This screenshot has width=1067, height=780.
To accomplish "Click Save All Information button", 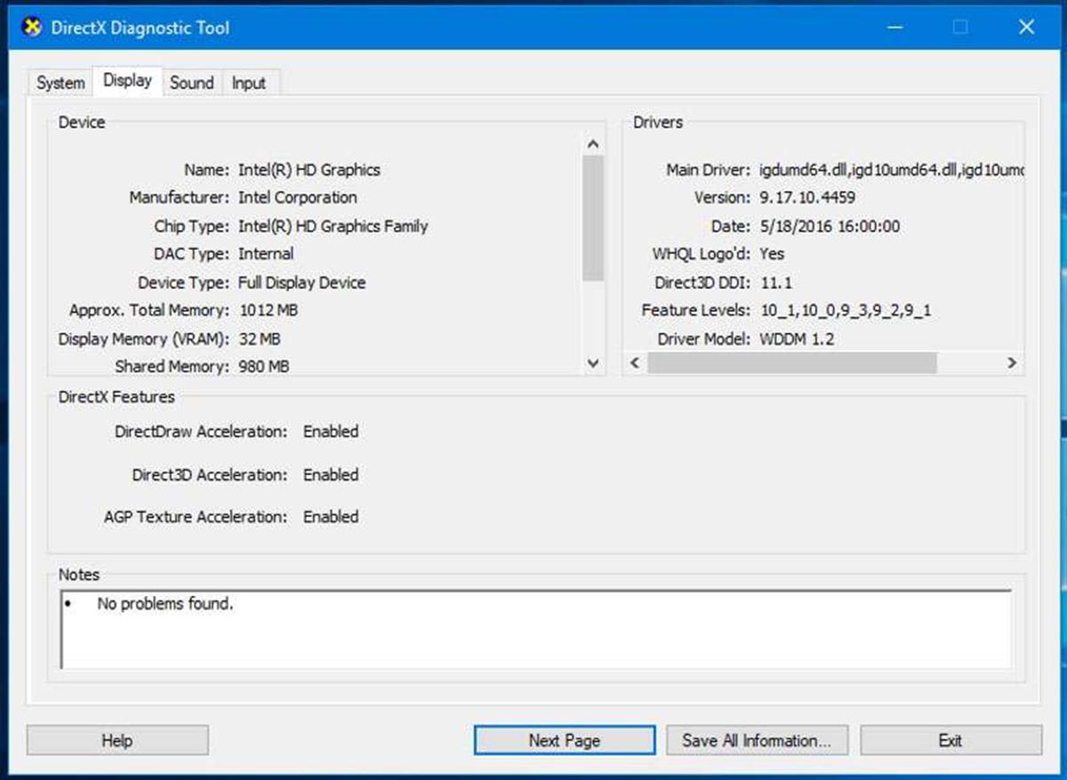I will pyautogui.click(x=756, y=740).
